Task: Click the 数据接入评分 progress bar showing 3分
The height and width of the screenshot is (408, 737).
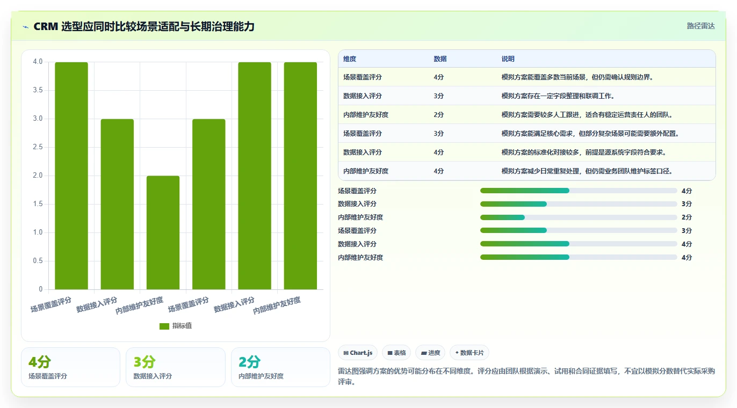Action: 579,204
